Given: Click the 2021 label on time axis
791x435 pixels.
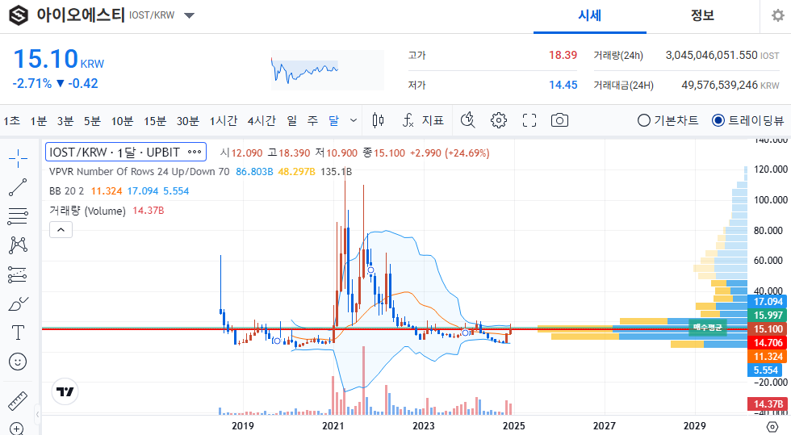Looking at the screenshot, I should tap(333, 426).
